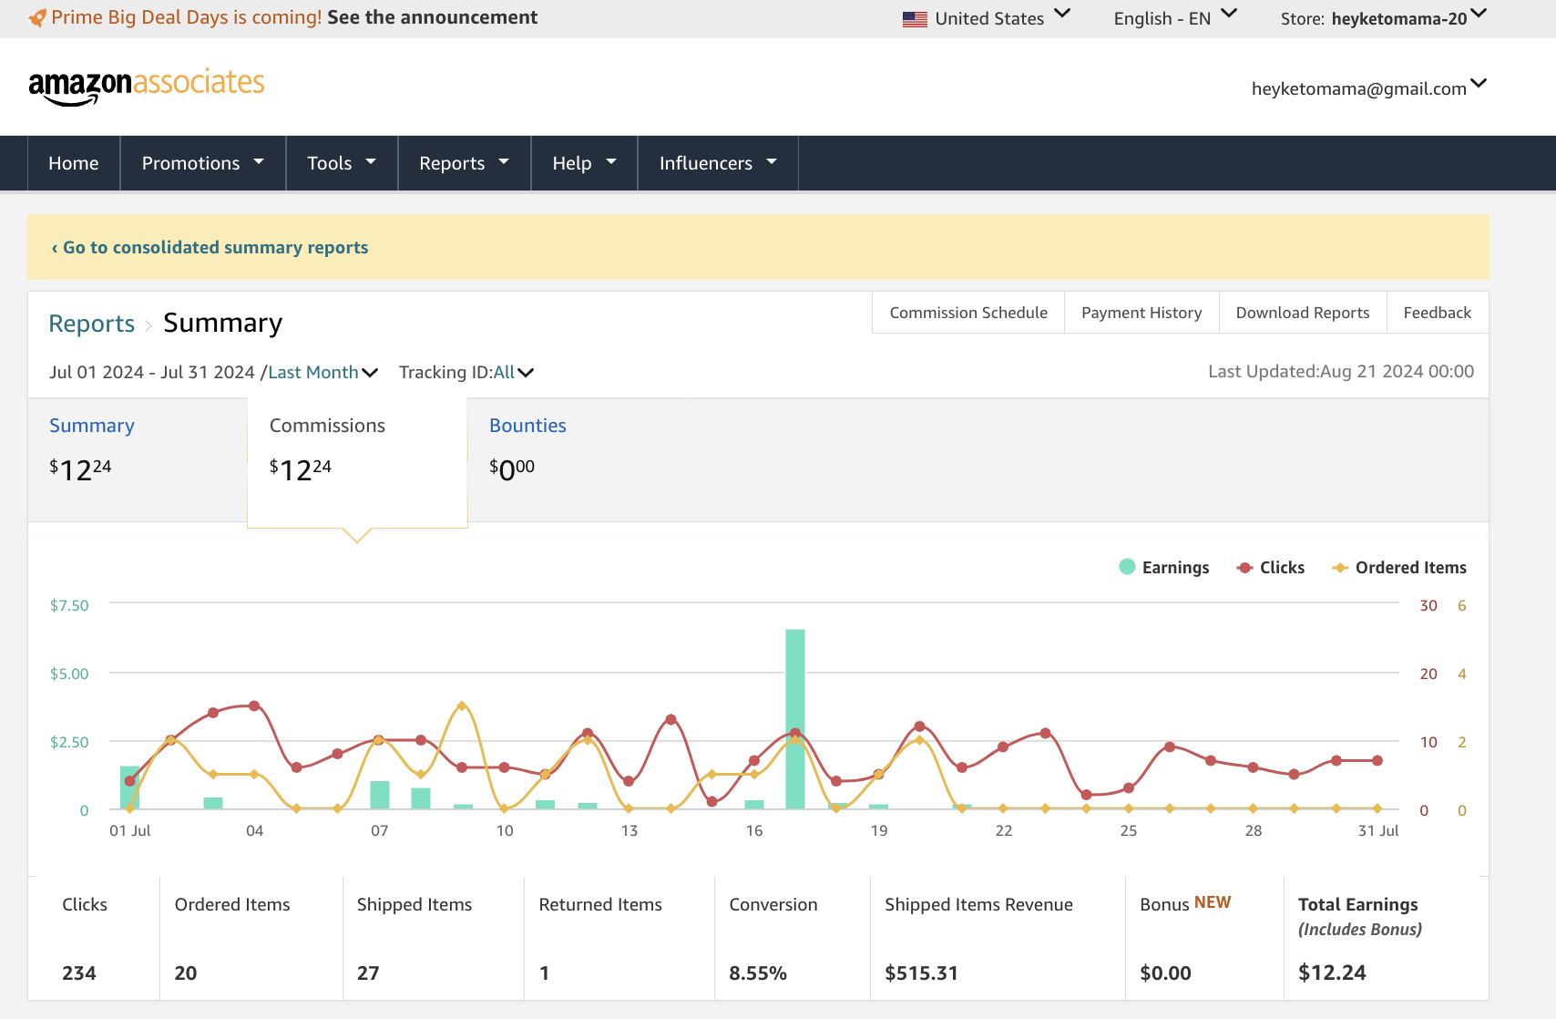
Task: Click the United States flag icon
Action: click(x=915, y=19)
